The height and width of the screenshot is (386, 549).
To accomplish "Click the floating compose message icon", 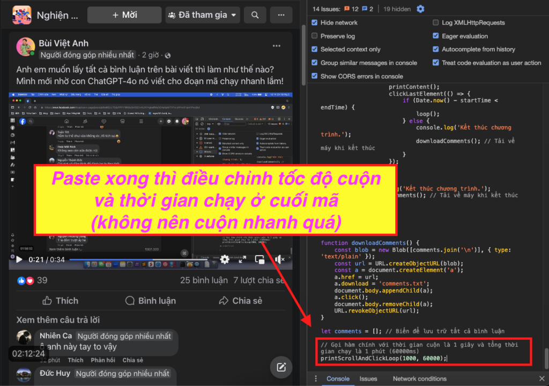I will coord(280,367).
